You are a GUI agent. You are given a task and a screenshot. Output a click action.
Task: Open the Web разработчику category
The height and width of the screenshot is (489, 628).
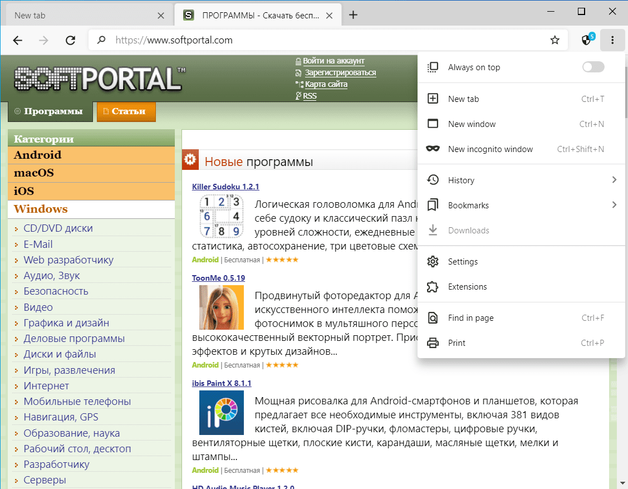[x=68, y=260]
